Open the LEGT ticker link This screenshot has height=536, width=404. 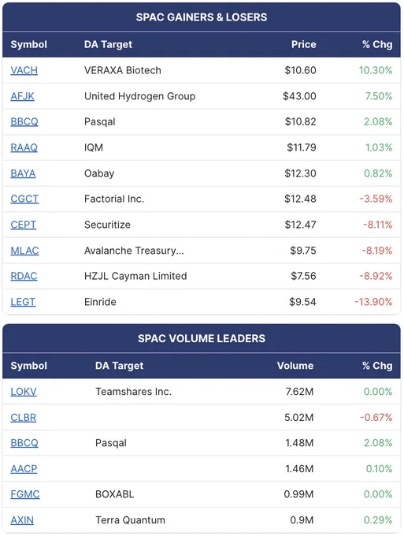[23, 302]
